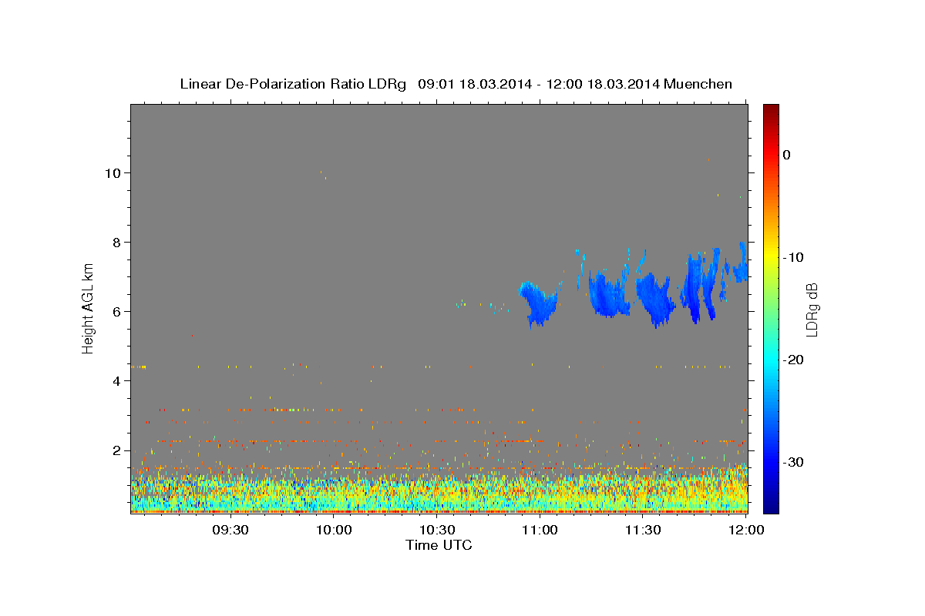Screen dimensions: 925x616
Task: Click the height tick label 2
Action: click(117, 450)
